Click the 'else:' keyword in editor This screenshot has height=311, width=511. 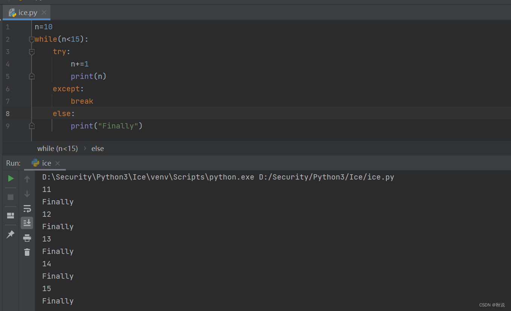click(x=64, y=113)
